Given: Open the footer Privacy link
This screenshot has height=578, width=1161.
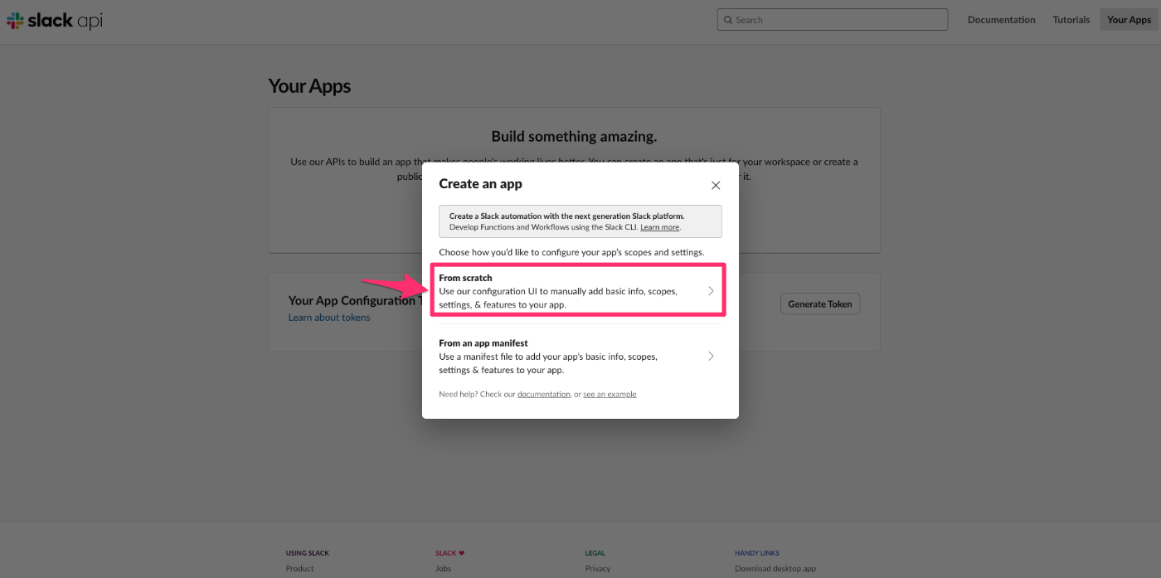Looking at the screenshot, I should (x=598, y=569).
